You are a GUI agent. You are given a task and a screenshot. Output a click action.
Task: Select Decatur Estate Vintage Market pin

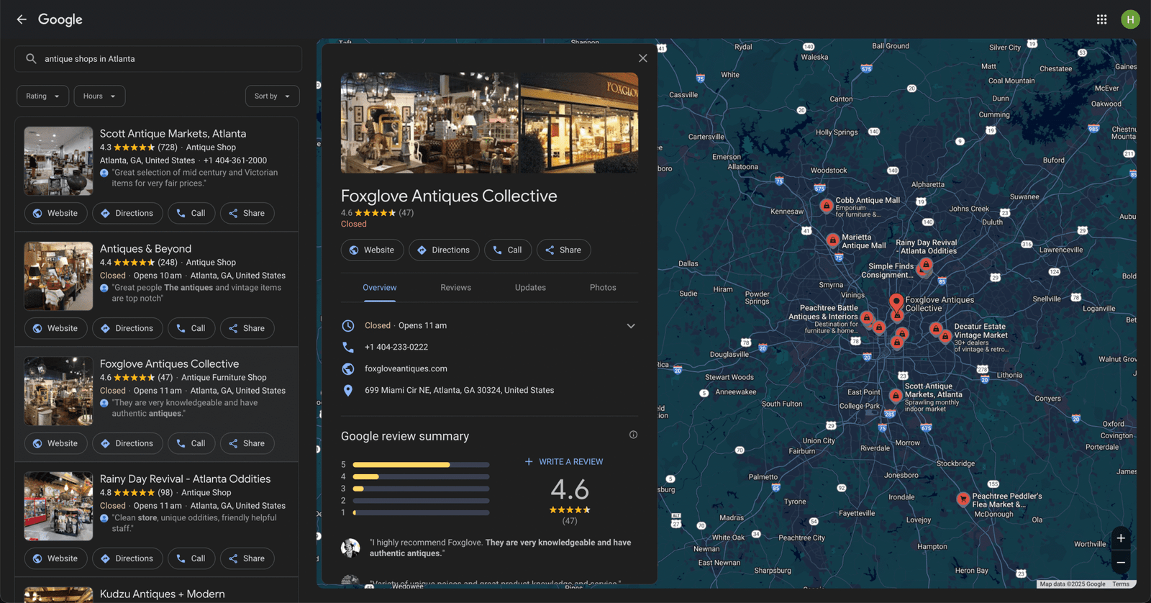pos(945,335)
